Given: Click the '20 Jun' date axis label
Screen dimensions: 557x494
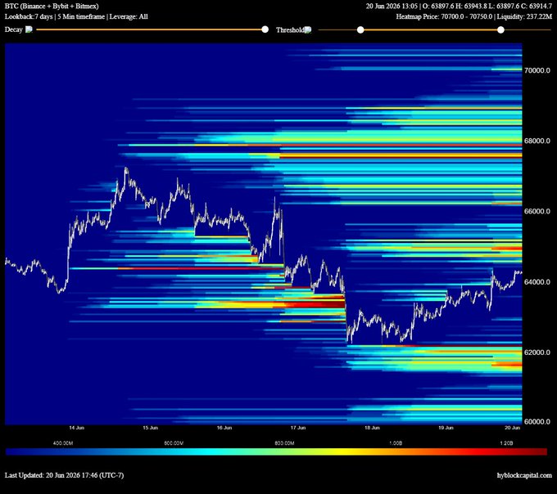Looking at the screenshot, I should pos(512,428).
